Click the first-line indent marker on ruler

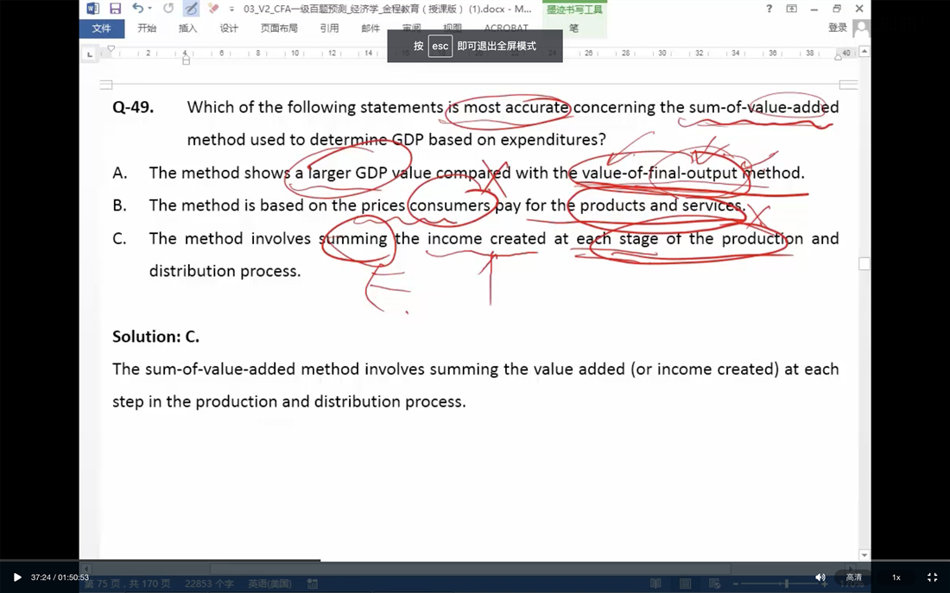[111, 48]
